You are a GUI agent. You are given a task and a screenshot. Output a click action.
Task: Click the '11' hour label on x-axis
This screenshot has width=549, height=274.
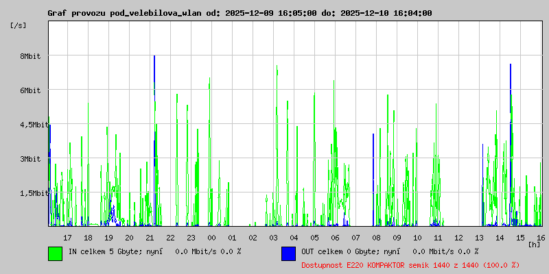click(438, 238)
